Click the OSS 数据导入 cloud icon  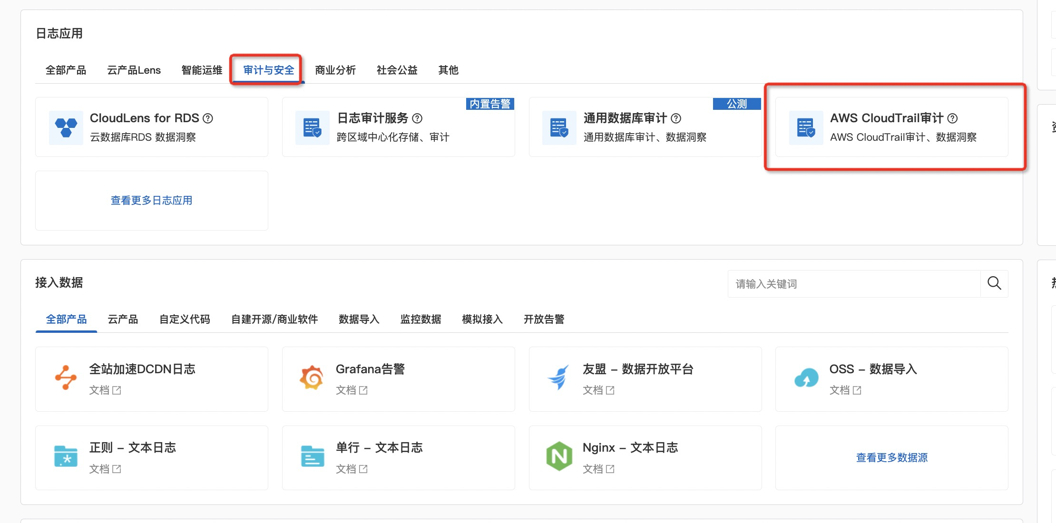click(x=806, y=378)
